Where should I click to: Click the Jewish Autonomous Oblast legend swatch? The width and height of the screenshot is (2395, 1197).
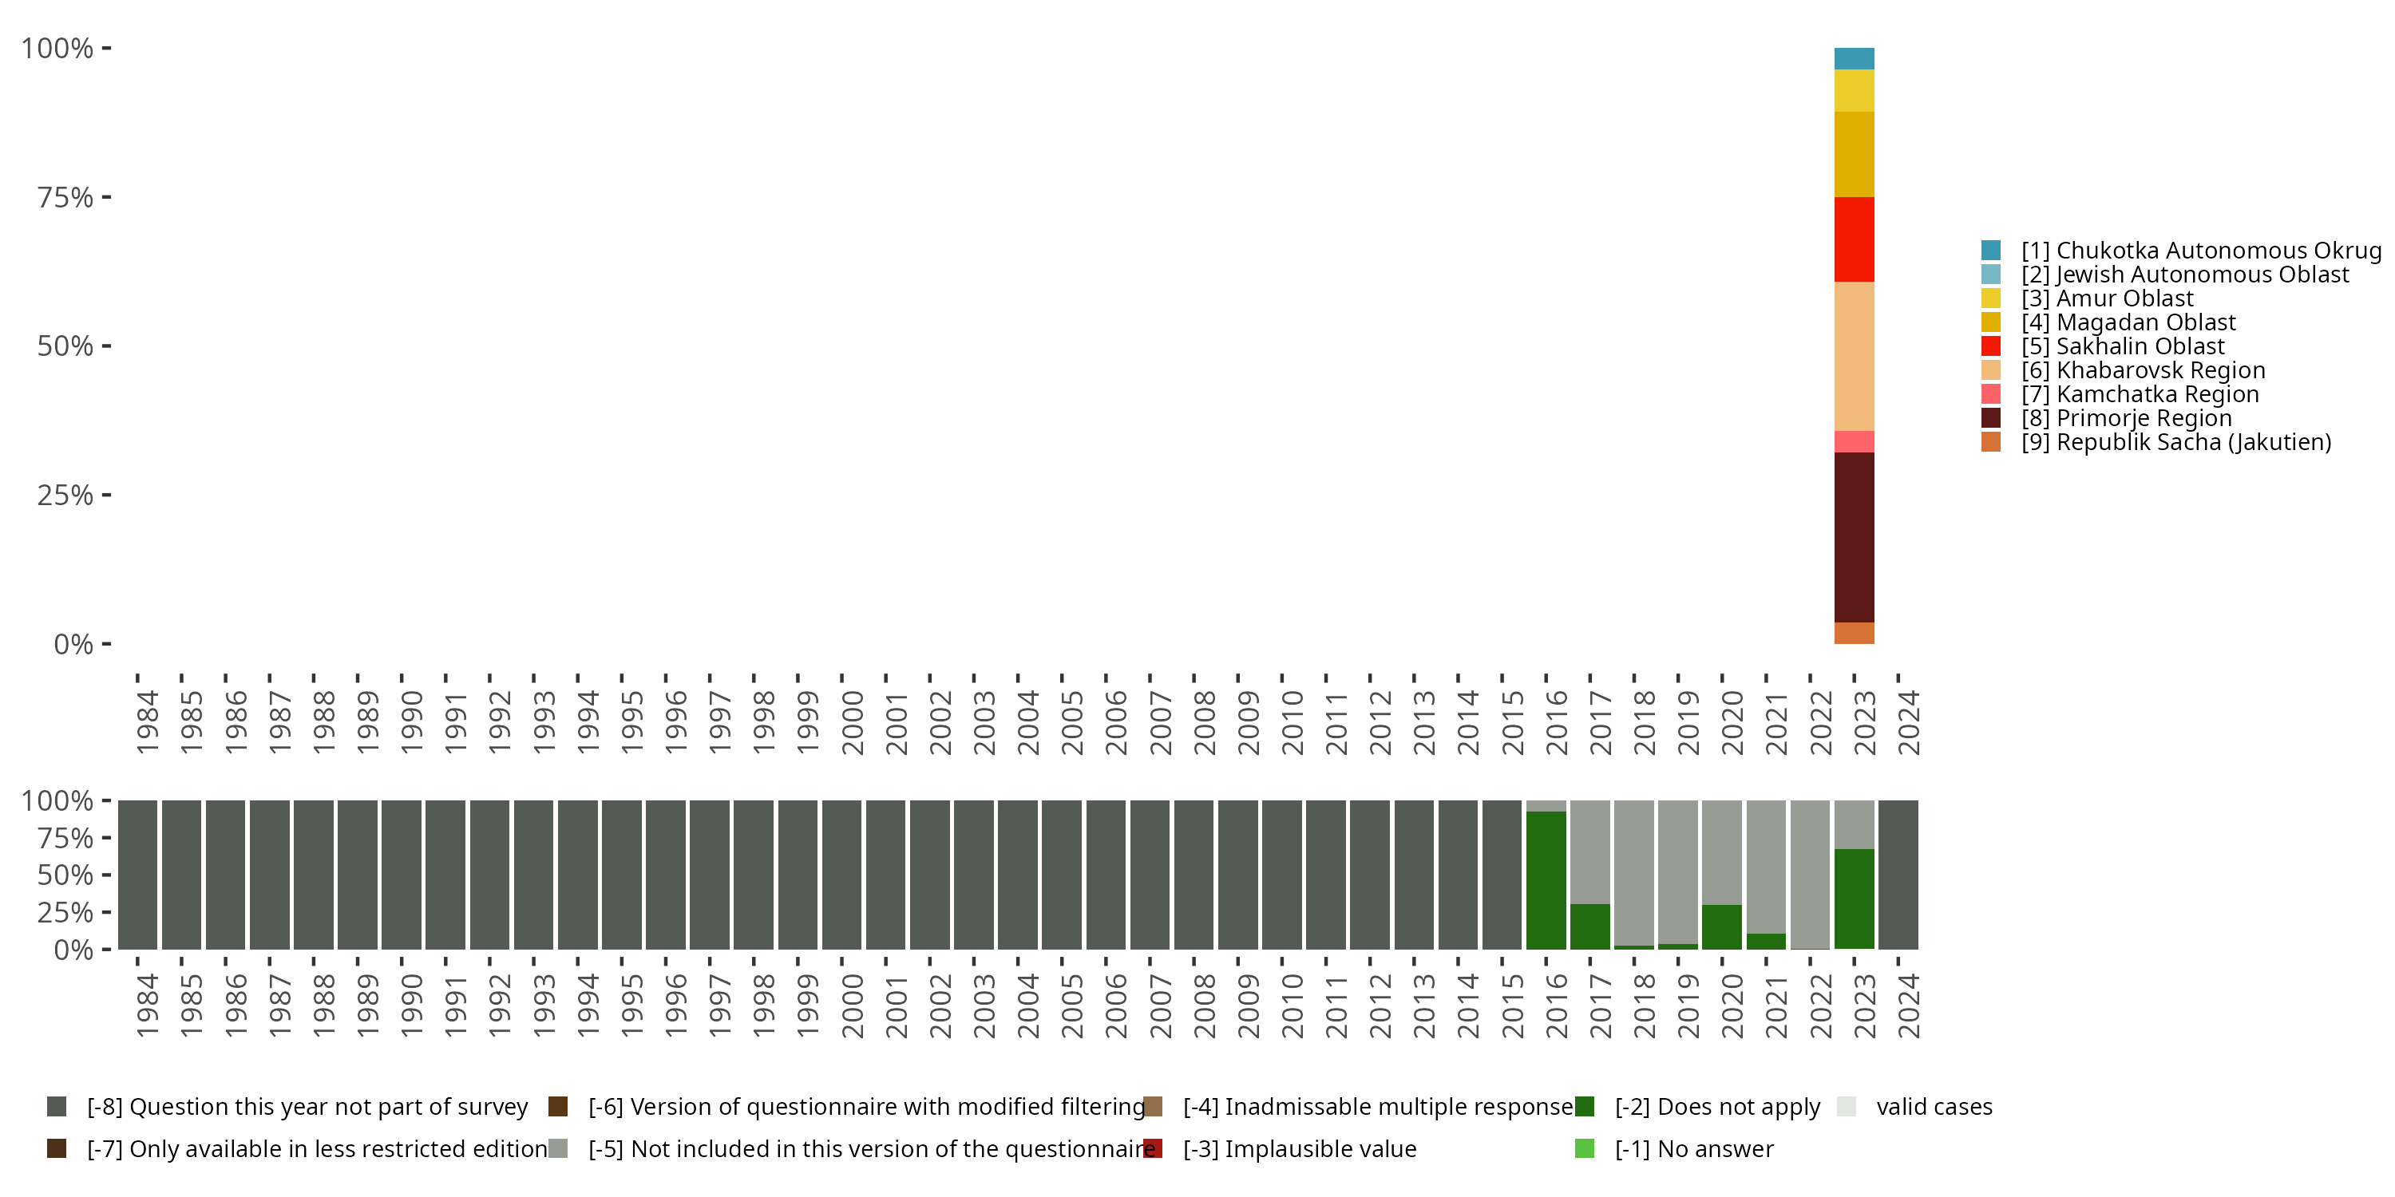(x=1990, y=275)
